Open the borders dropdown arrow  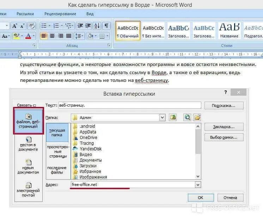click(x=107, y=36)
